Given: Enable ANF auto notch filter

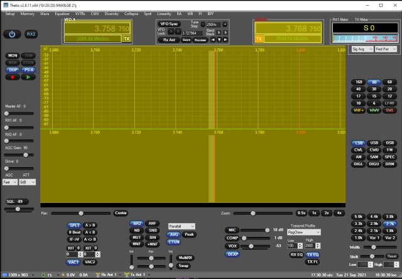Looking at the screenshot, I should pyautogui.click(x=153, y=223).
